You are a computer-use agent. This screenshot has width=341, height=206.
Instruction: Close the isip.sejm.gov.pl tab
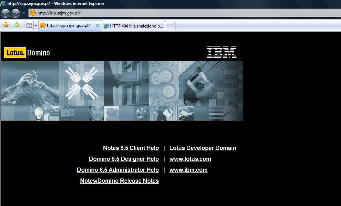(x=98, y=25)
